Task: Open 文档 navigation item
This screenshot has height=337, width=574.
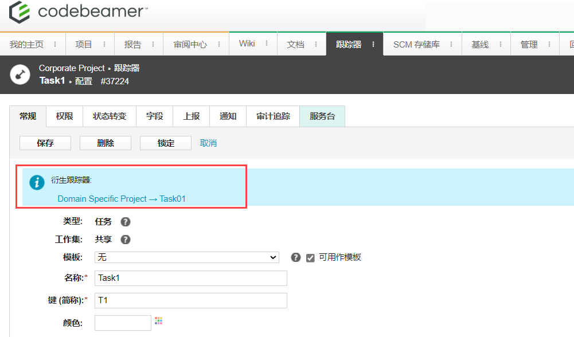Action: click(295, 44)
